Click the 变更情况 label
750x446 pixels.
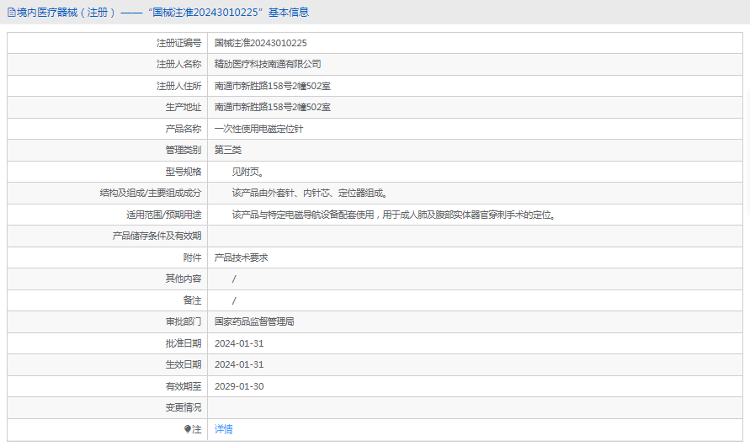(184, 408)
